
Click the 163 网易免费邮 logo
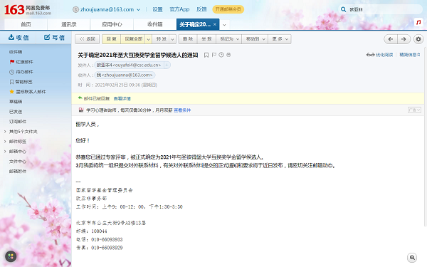click(28, 10)
